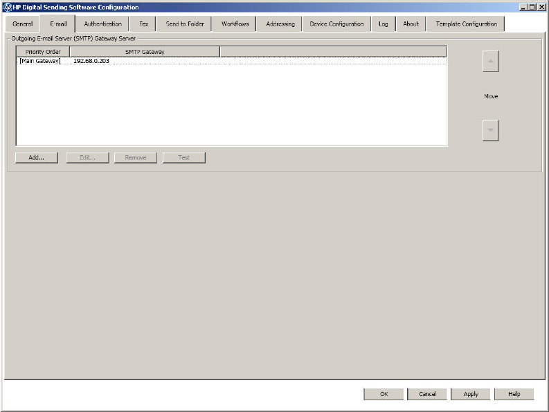549x412 pixels.
Task: Maximize the configuration window
Action: pyautogui.click(x=532, y=7)
